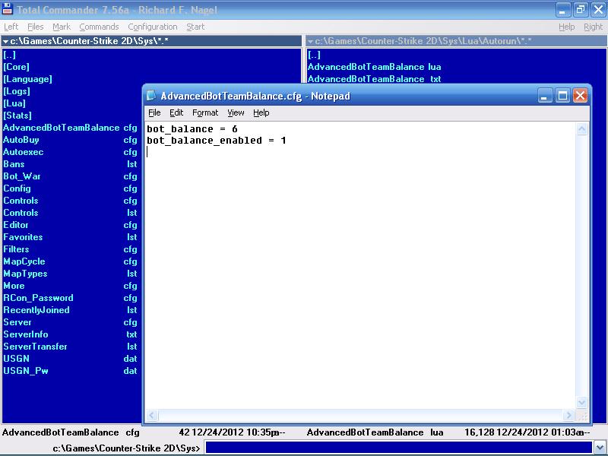Select AdvancedBotTeamBalance cfg in left panel
This screenshot has width=608, height=456.
70,128
